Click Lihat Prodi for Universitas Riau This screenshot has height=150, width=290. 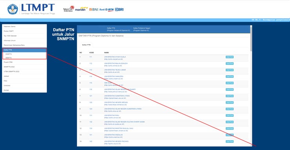coord(230,116)
